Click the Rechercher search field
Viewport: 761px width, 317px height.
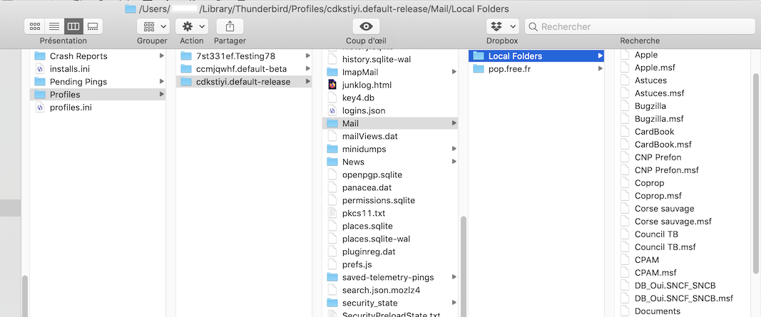point(642,26)
